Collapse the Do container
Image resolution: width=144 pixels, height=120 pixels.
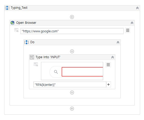click(118, 42)
